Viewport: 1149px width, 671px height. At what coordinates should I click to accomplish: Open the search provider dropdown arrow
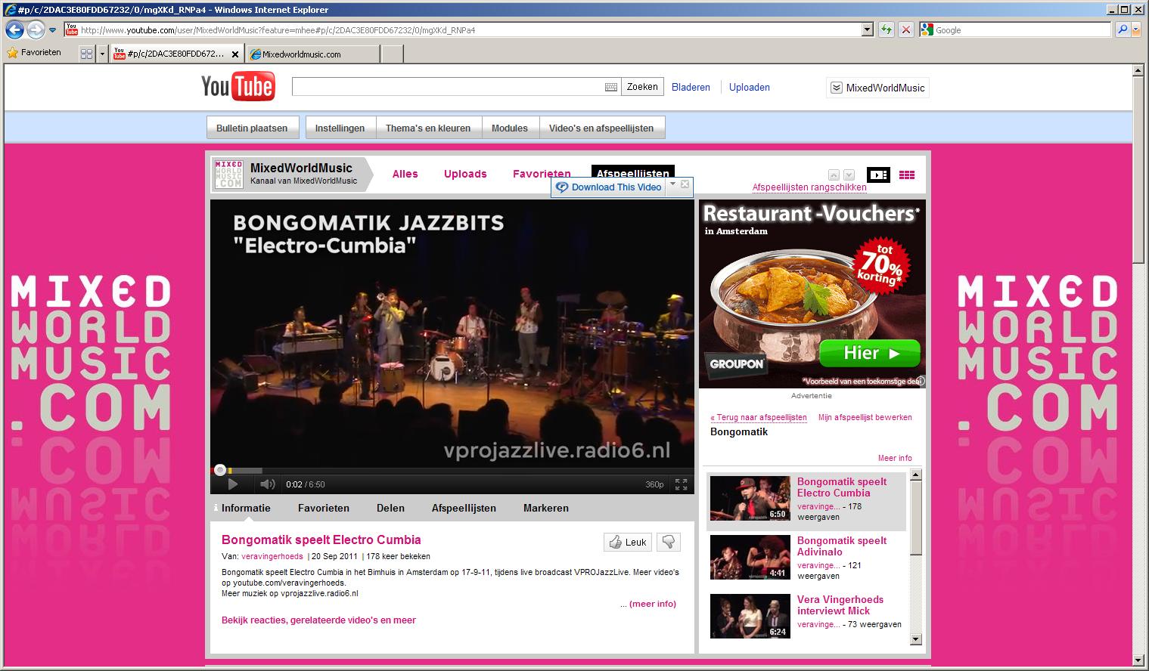1136,30
